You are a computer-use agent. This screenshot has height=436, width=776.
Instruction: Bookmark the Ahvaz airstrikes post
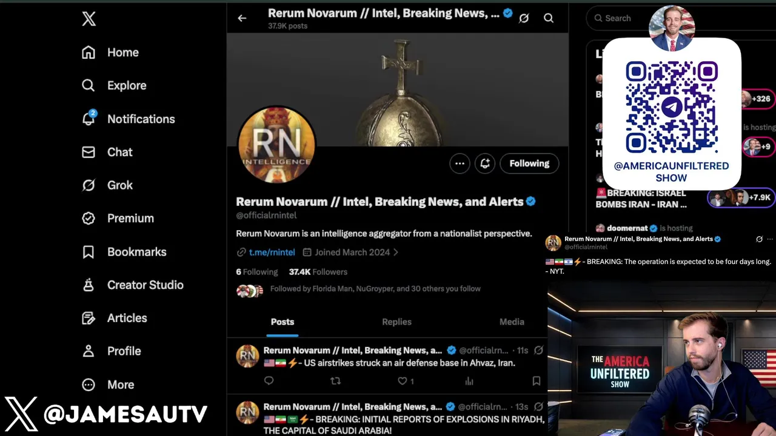coord(537,381)
